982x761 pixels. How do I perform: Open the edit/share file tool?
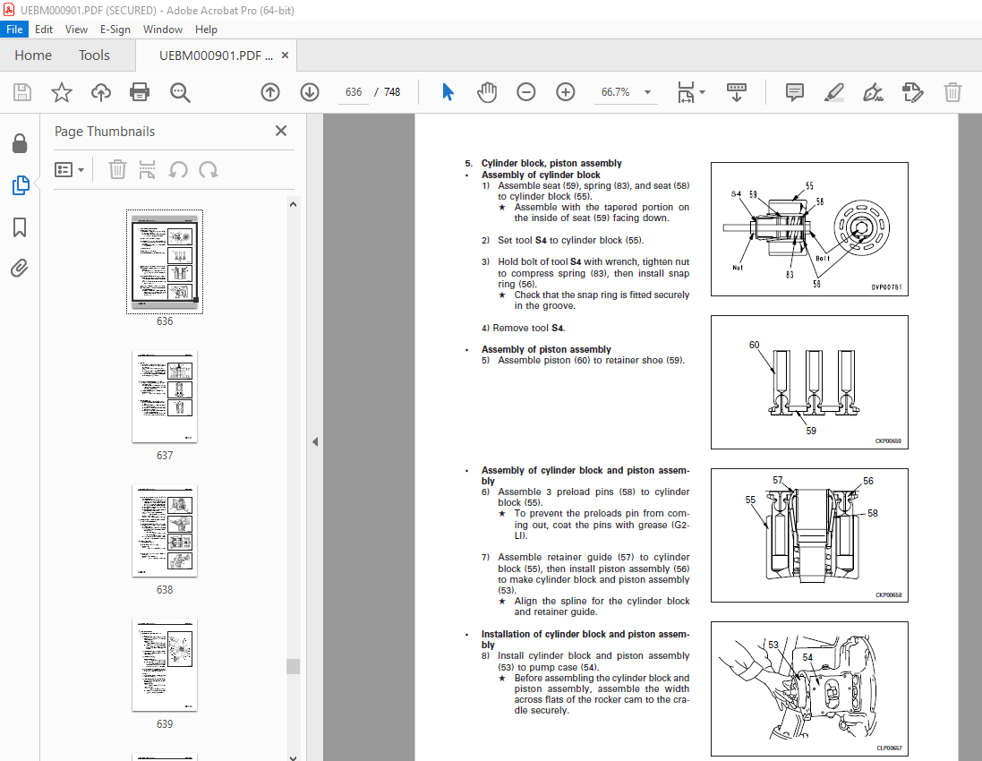pos(912,93)
